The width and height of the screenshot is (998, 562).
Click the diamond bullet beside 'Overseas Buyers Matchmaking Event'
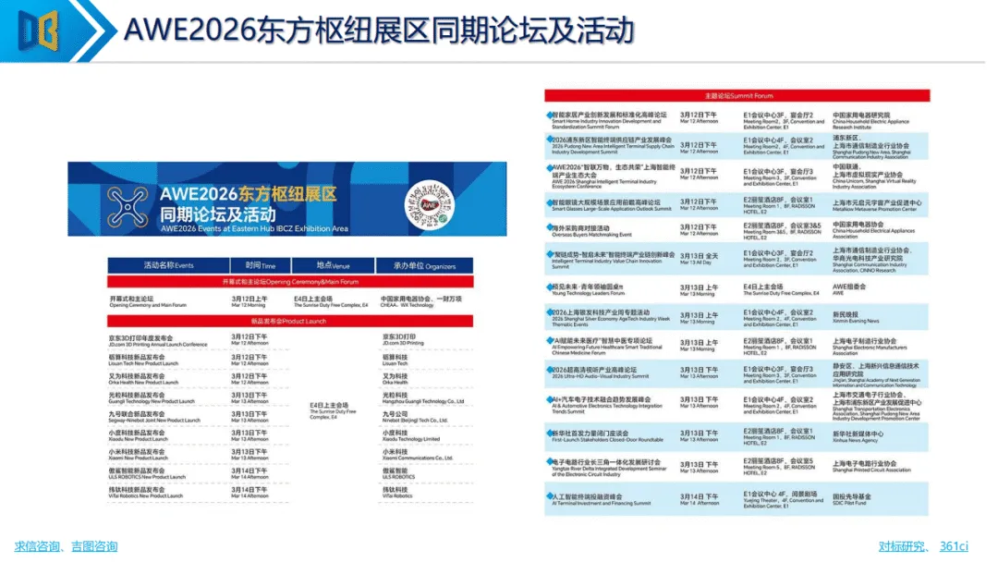tap(549, 227)
